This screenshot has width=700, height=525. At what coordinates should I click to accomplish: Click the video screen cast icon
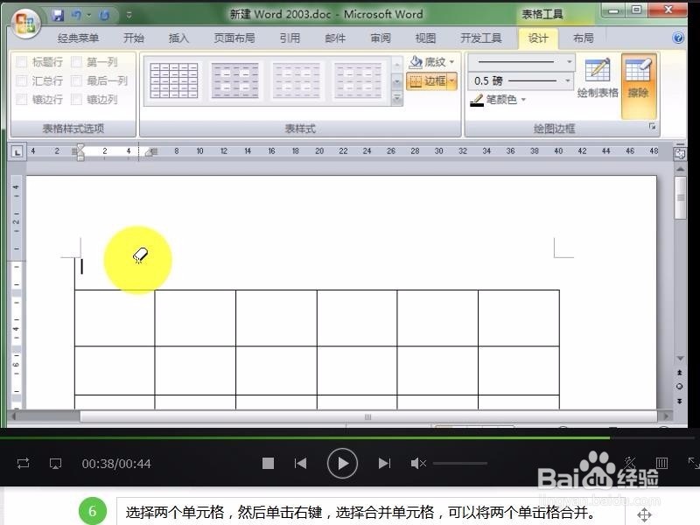pyautogui.click(x=55, y=464)
